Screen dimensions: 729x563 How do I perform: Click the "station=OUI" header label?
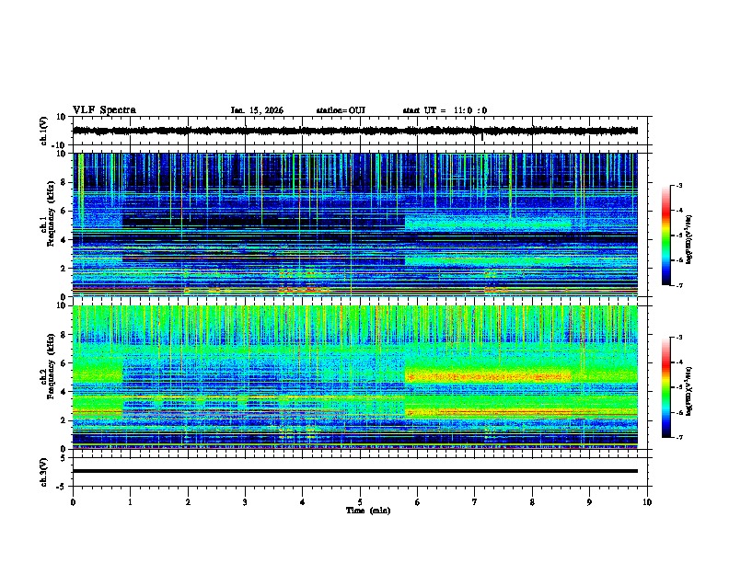click(x=341, y=110)
